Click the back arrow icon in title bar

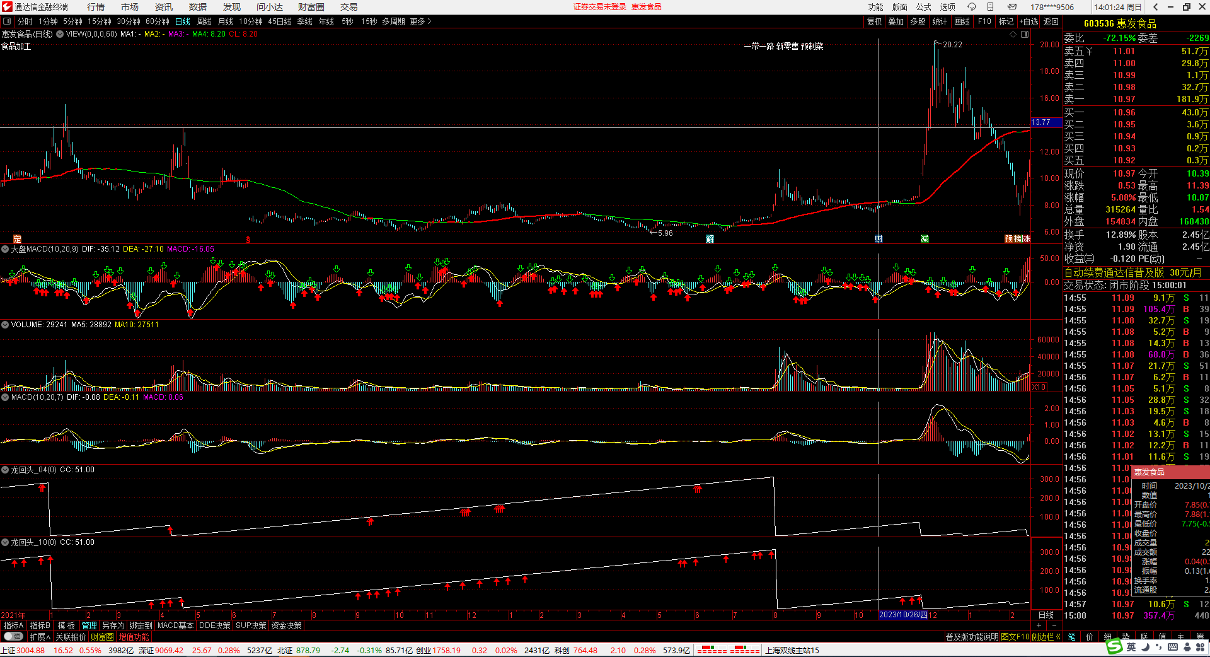pyautogui.click(x=1155, y=7)
